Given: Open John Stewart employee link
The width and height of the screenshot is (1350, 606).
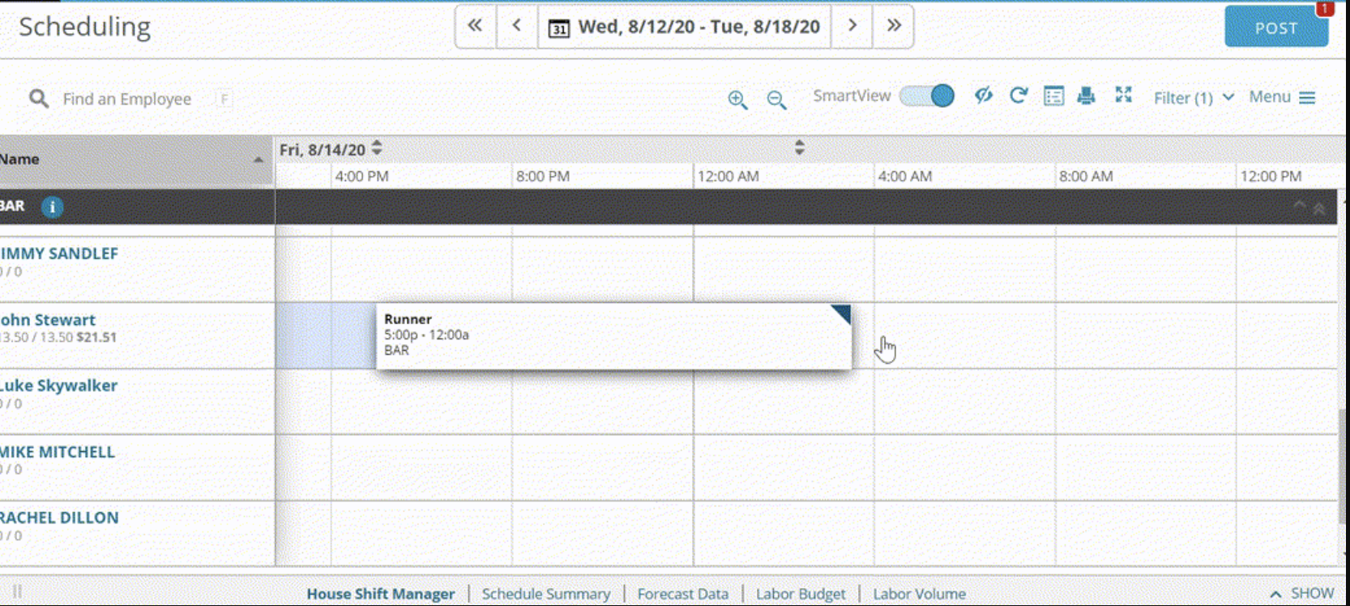Looking at the screenshot, I should 48,320.
